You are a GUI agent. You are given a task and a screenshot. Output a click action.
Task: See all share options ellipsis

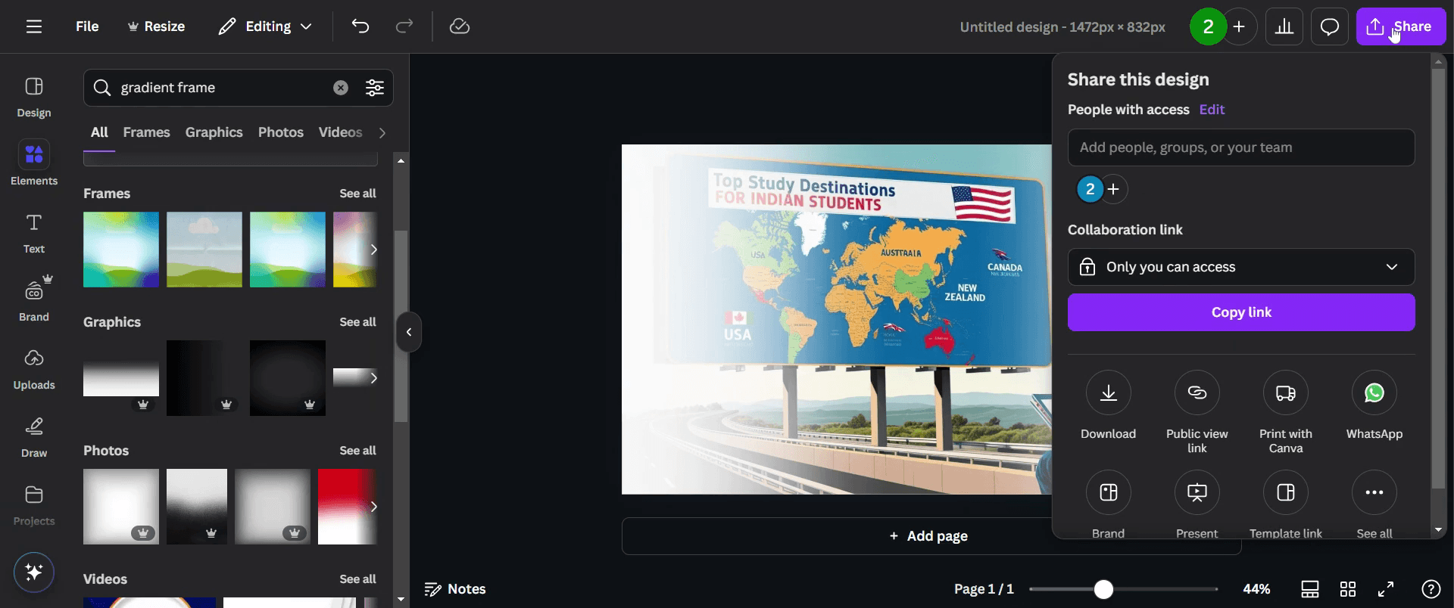(1374, 492)
